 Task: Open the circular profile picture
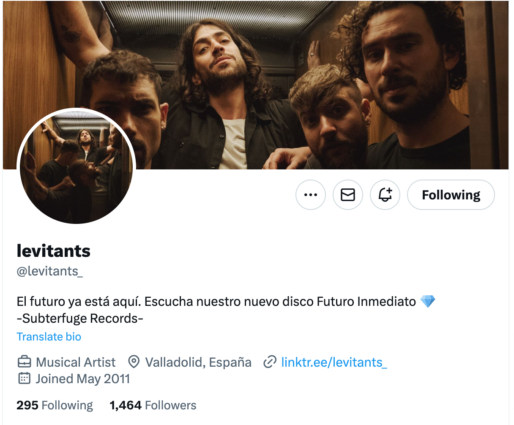click(77, 167)
